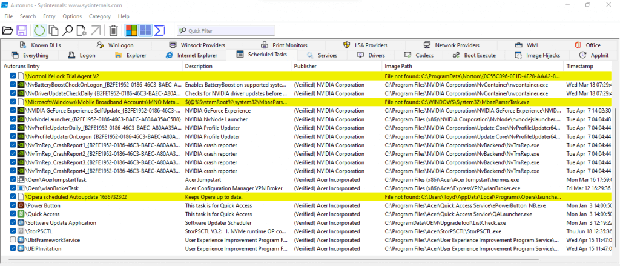
Task: Uncheck the Opera scheduled Autoupdate entry
Action: point(13,197)
